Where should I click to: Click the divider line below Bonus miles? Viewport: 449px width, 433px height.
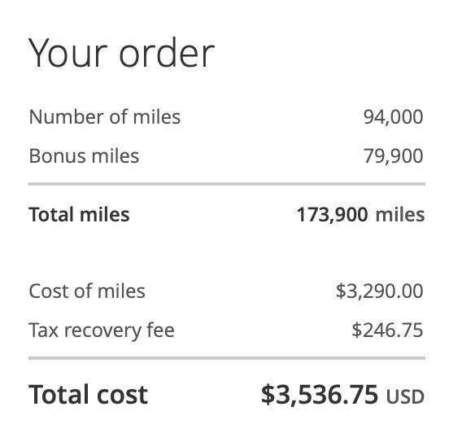click(227, 184)
